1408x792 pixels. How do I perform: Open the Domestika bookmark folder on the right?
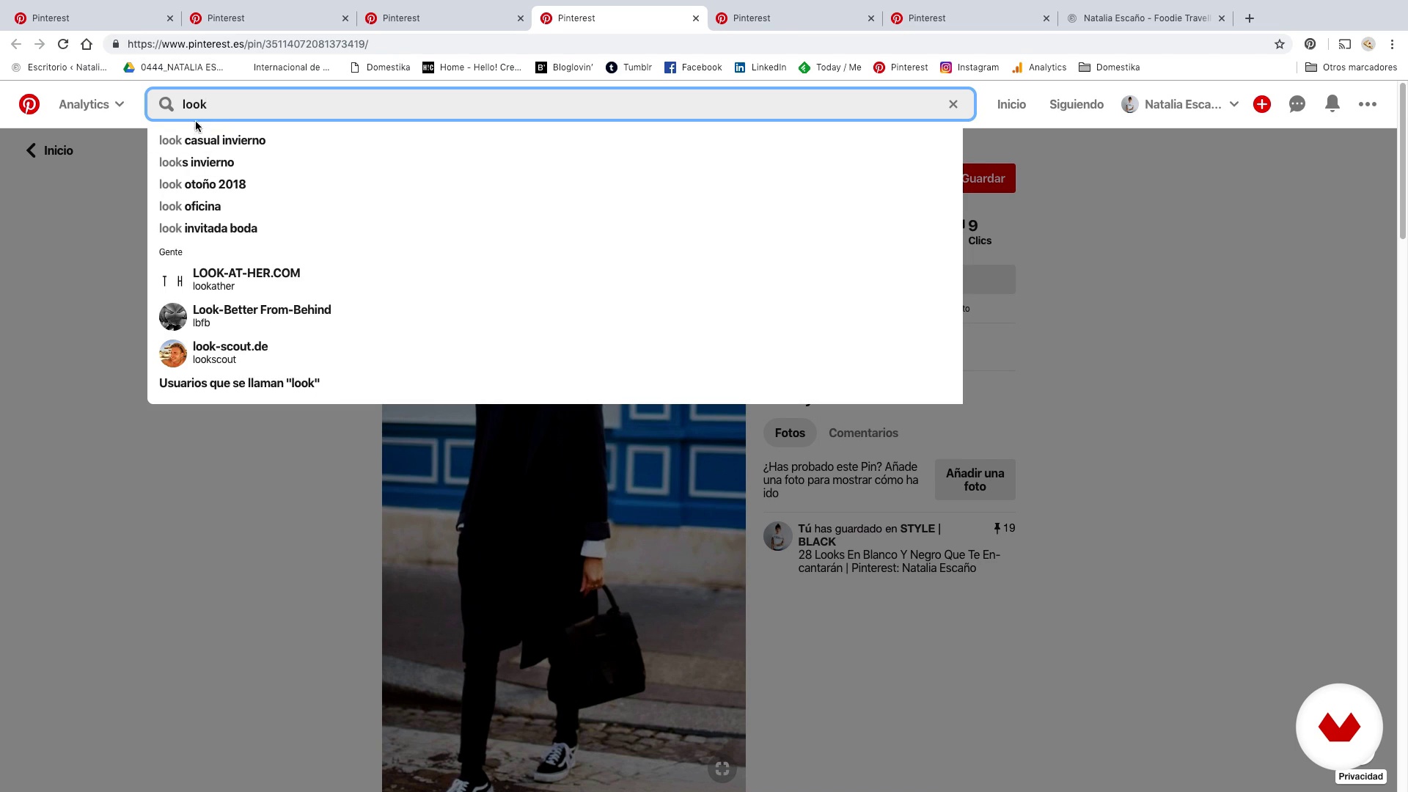point(1110,67)
